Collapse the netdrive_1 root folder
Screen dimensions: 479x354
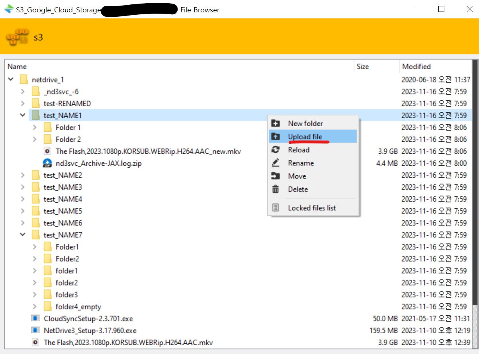pyautogui.click(x=11, y=80)
